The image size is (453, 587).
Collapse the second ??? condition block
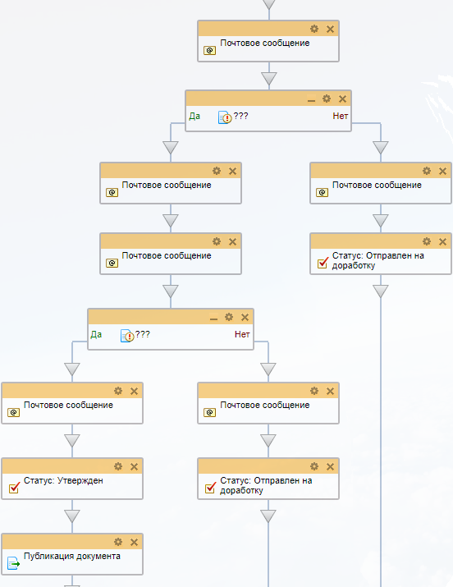[213, 318]
